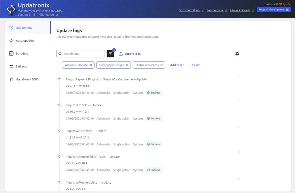Click title 'Plugin: Payment Plugins for Stripe WooCommerce — Update'
295x193 pixels.
tap(106, 80)
